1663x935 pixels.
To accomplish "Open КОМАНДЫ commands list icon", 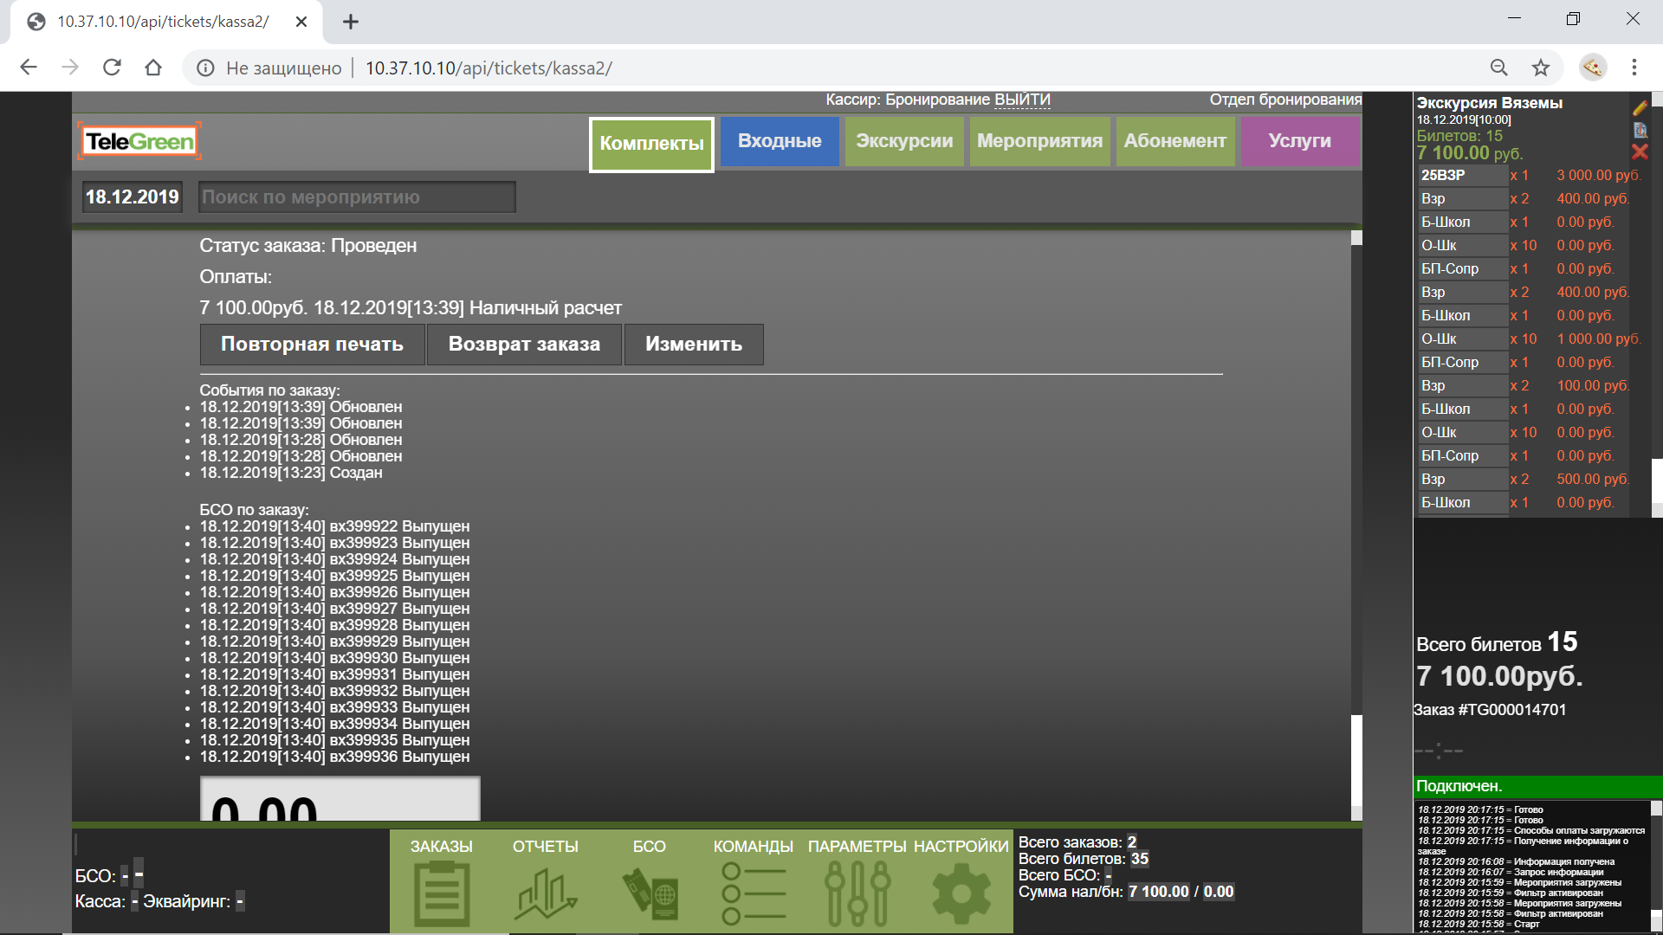I will [x=753, y=893].
